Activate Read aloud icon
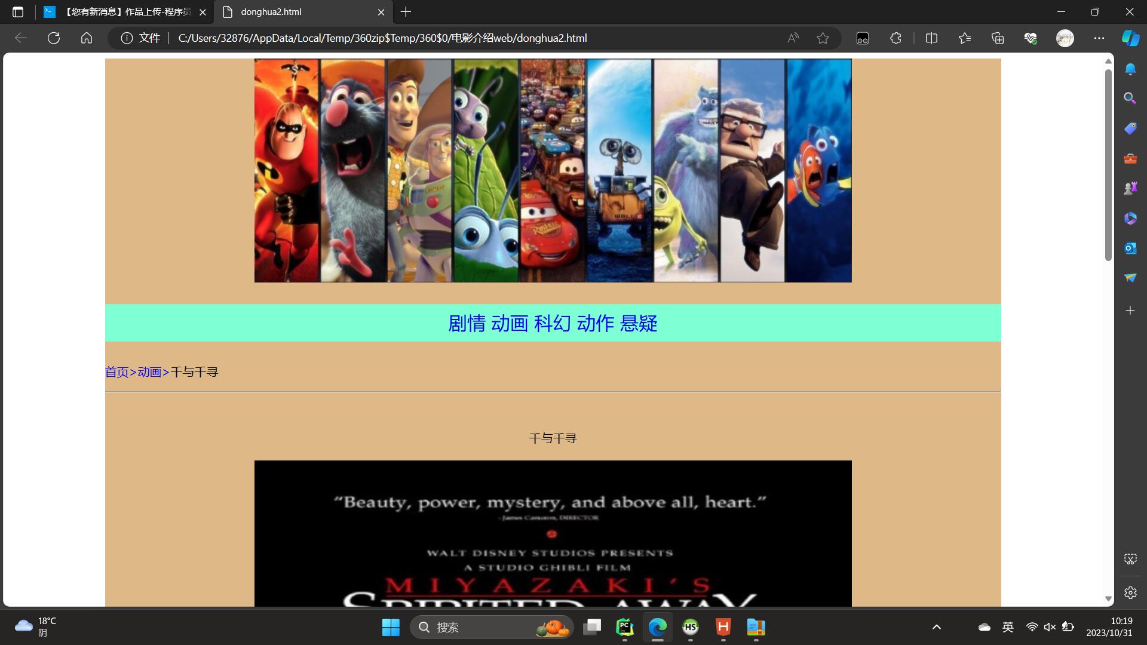Image resolution: width=1147 pixels, height=645 pixels. pyautogui.click(x=793, y=38)
